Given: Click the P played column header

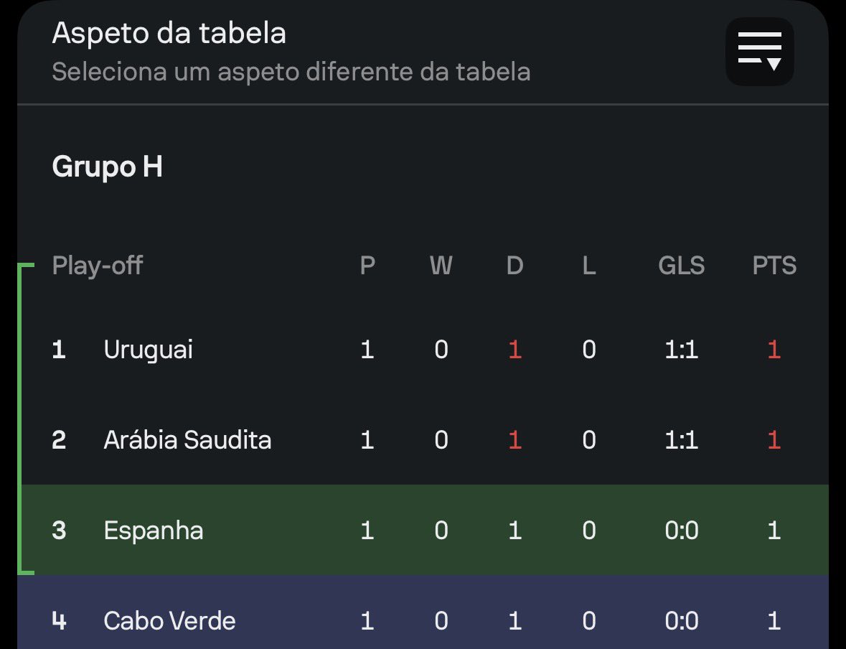Looking at the screenshot, I should click(x=367, y=265).
